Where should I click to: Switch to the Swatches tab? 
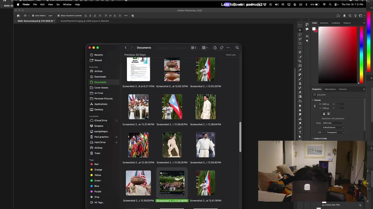324,23
